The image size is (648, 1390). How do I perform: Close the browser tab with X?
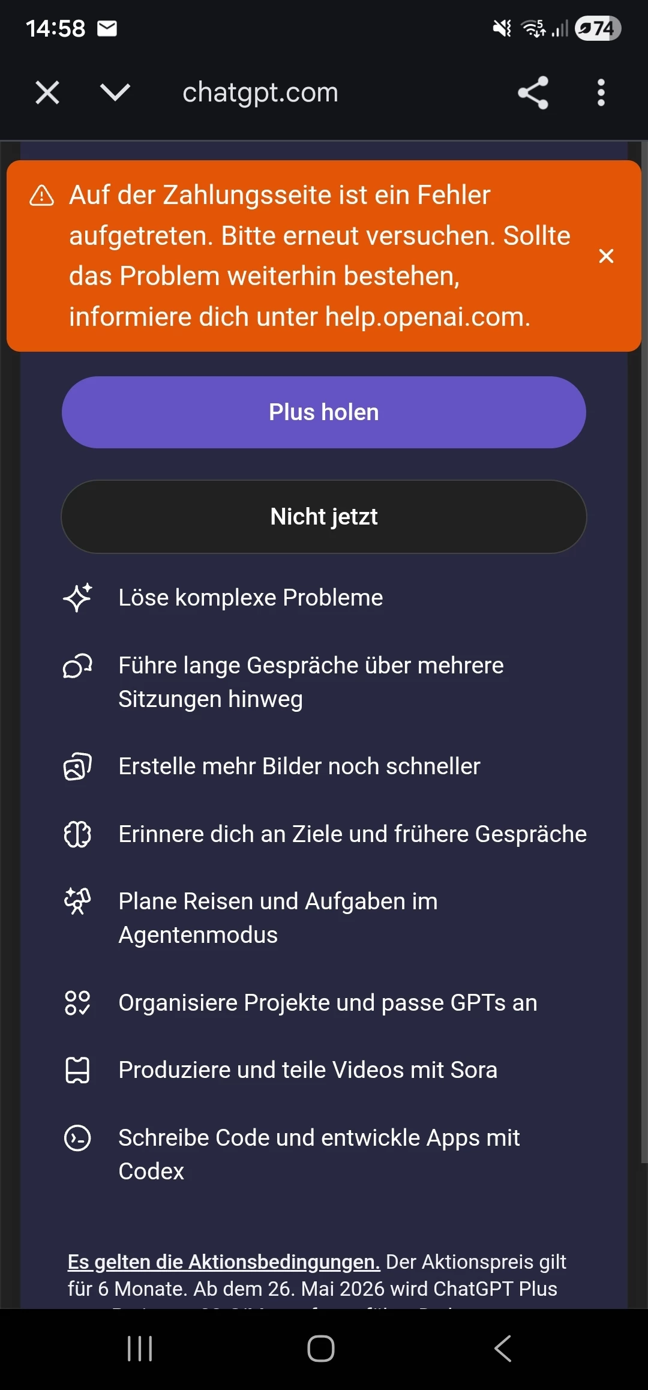[47, 93]
